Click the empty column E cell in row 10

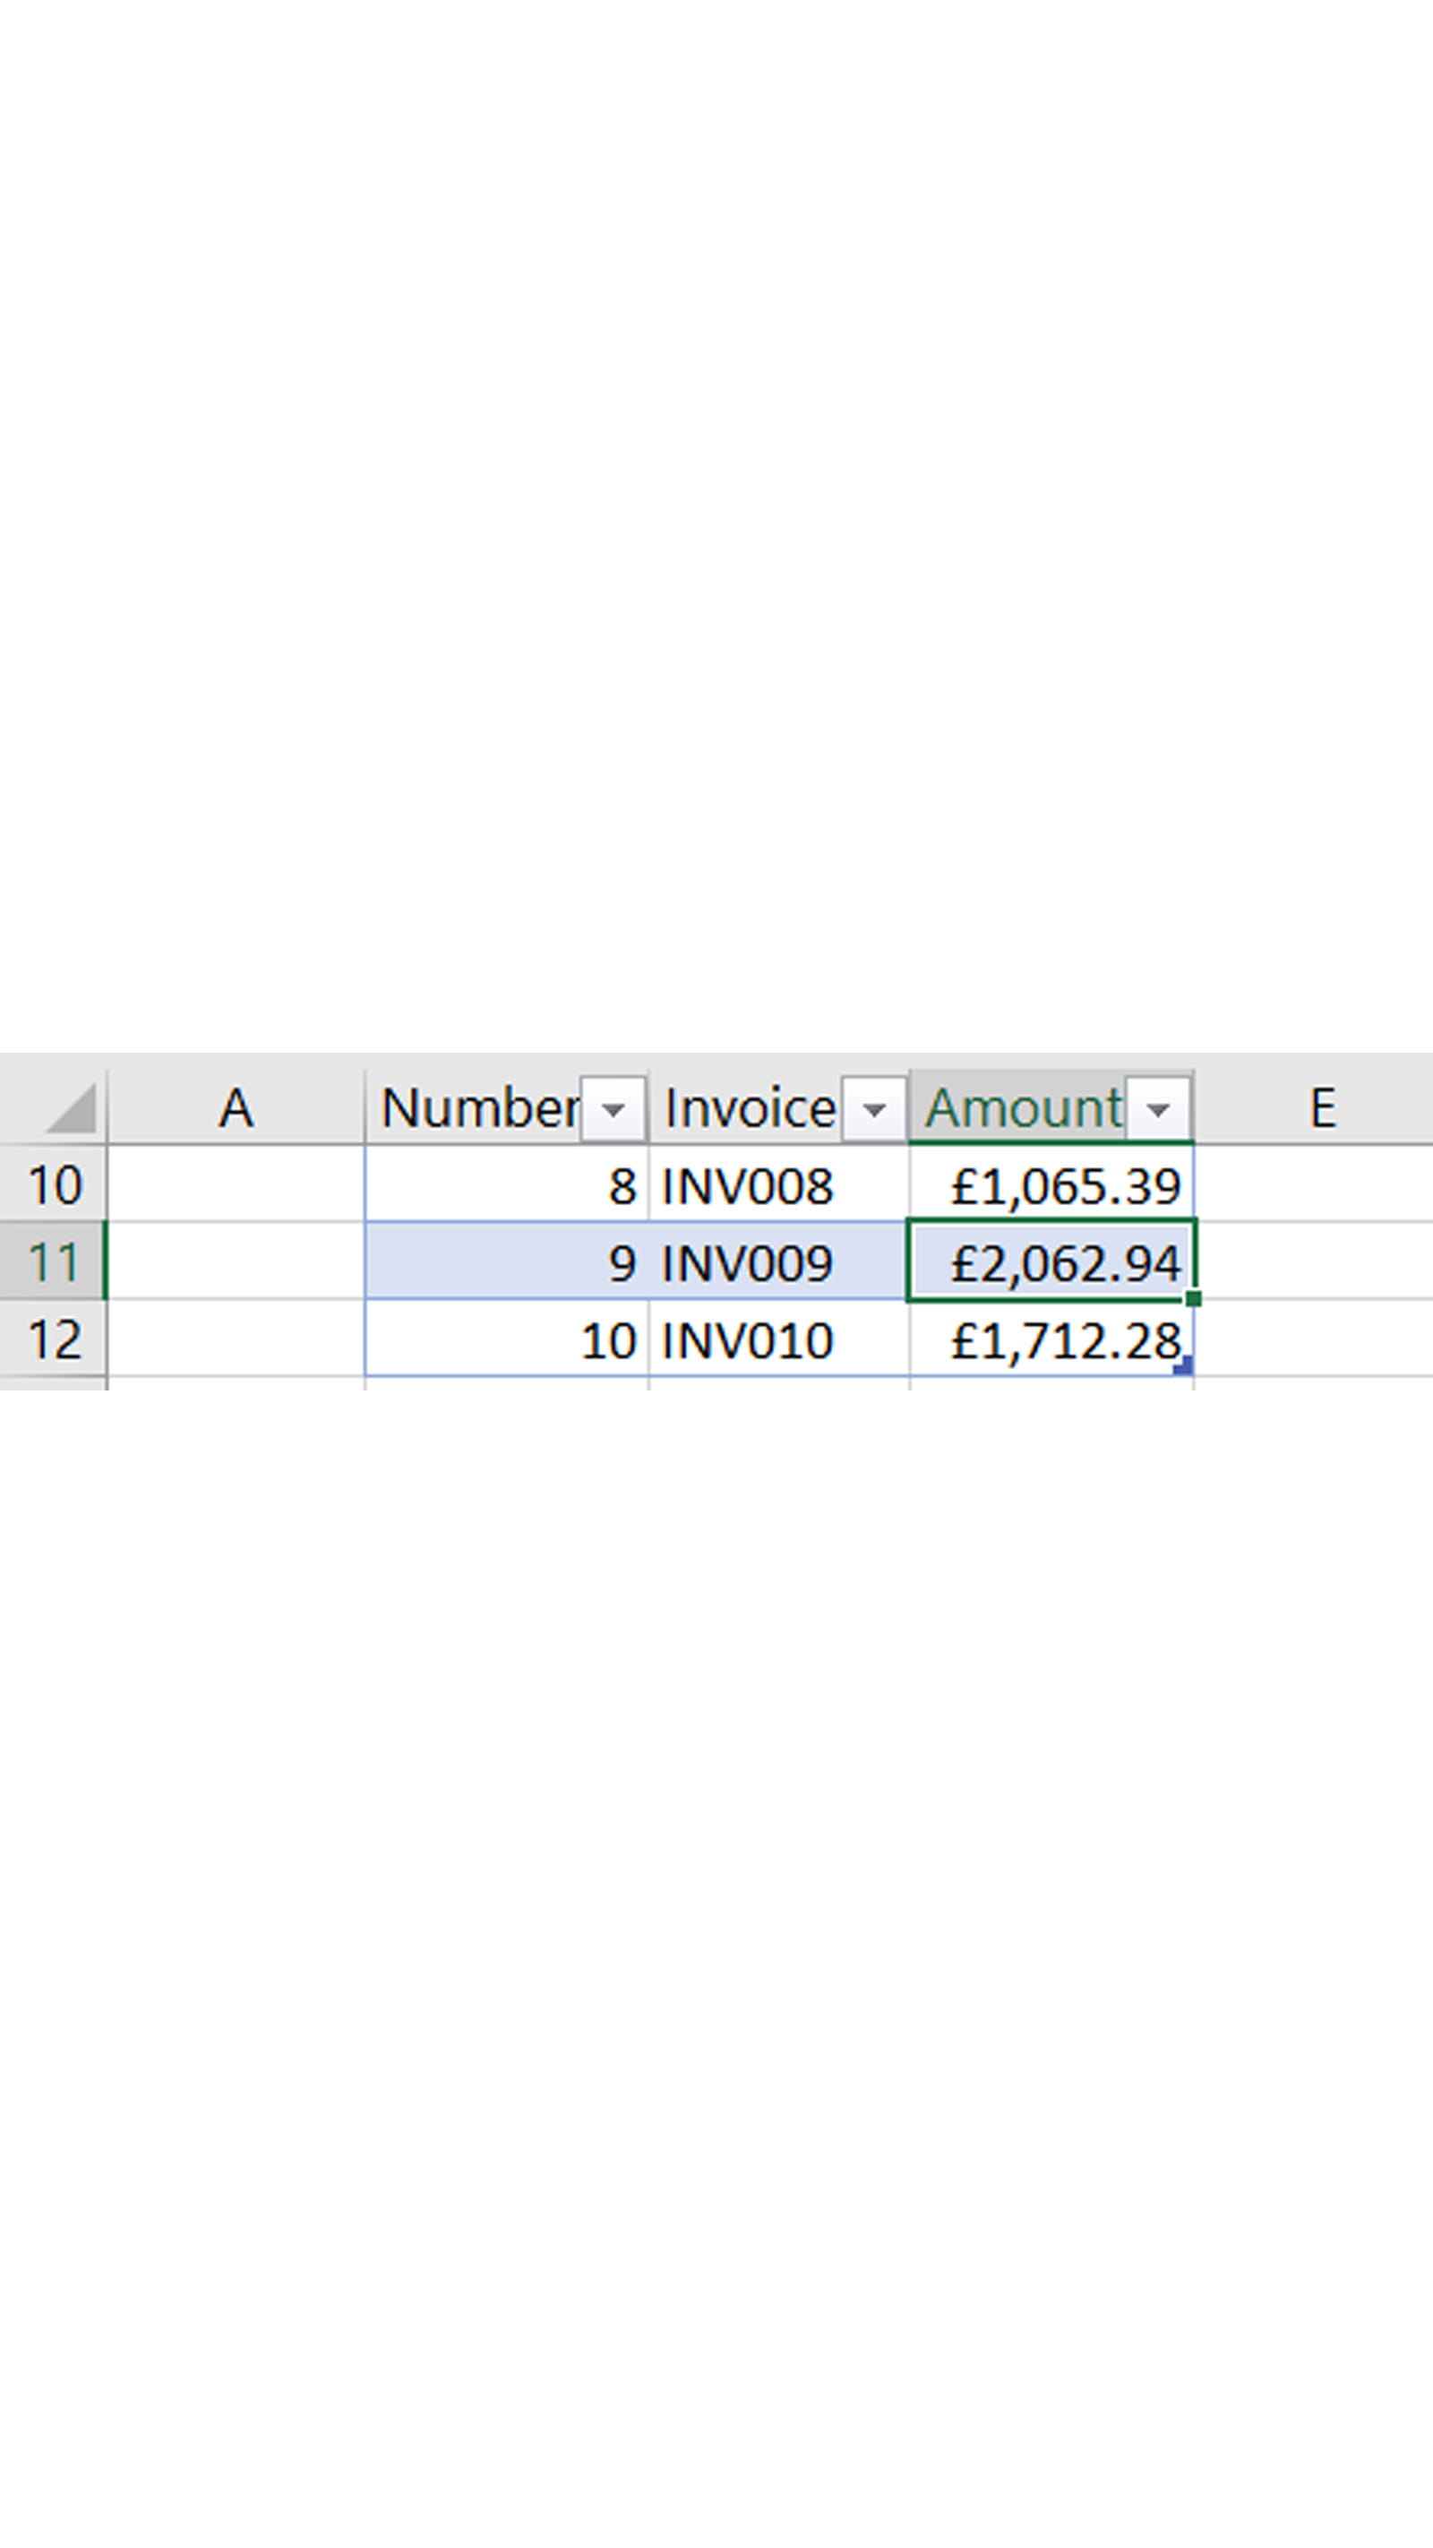point(1313,1185)
